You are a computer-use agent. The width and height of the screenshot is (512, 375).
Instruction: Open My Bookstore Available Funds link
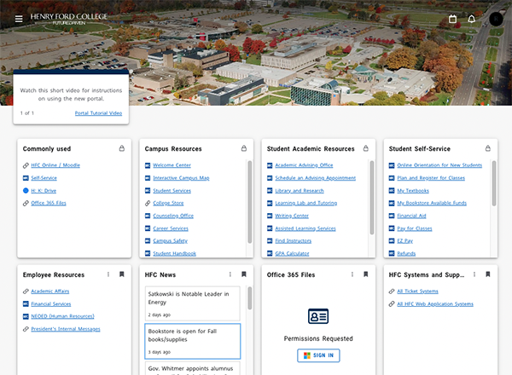(432, 203)
